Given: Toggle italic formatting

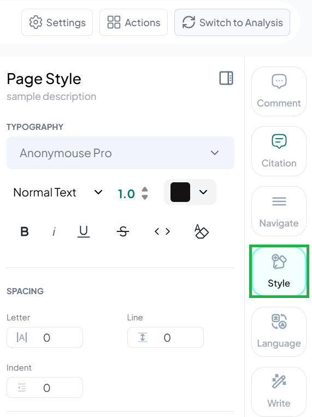Looking at the screenshot, I should (x=54, y=231).
